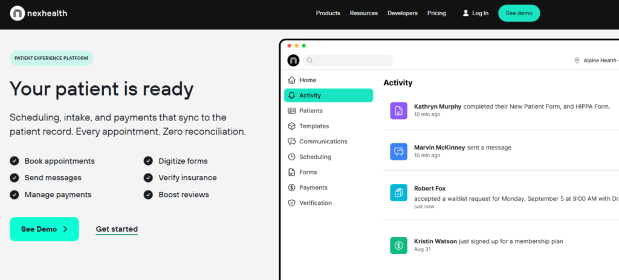This screenshot has width=619, height=280.
Task: Click the location pin icon beside Alpine Health
Action: [x=577, y=60]
